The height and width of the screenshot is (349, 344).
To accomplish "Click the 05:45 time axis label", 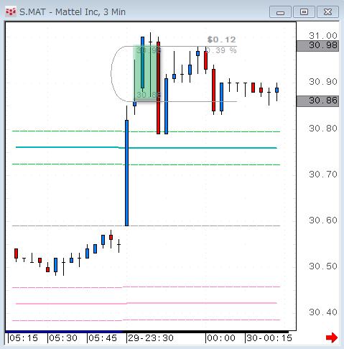I will pyautogui.click(x=103, y=338).
